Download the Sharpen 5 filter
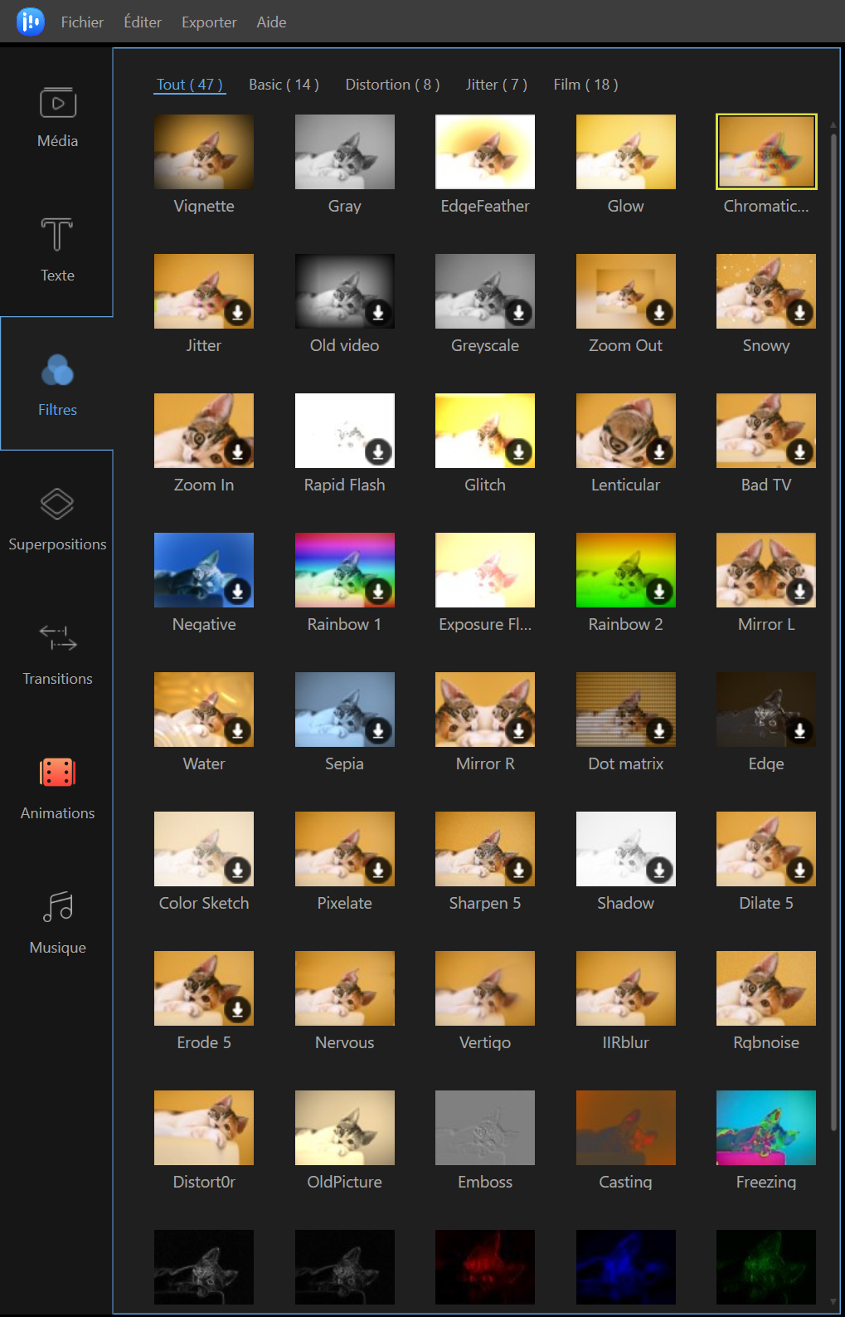 (518, 871)
